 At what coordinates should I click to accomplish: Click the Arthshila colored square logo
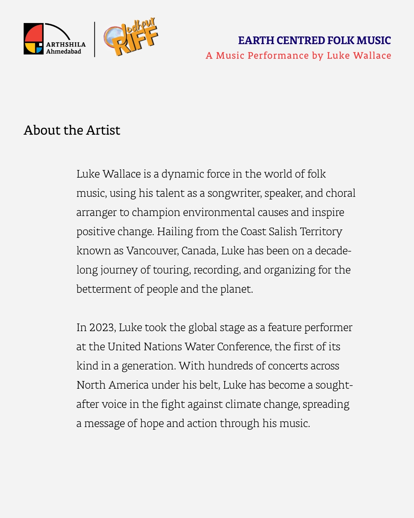(x=34, y=39)
